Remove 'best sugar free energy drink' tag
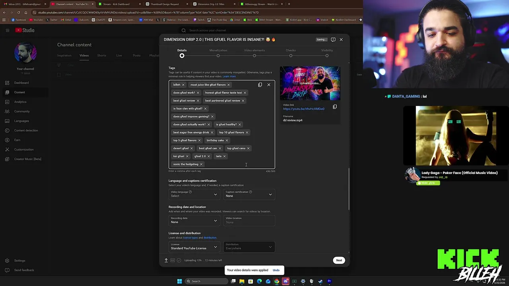This screenshot has height=286, width=509. click(212, 132)
